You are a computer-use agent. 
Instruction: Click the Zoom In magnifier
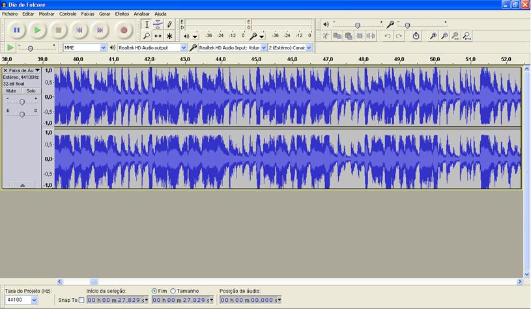point(433,36)
